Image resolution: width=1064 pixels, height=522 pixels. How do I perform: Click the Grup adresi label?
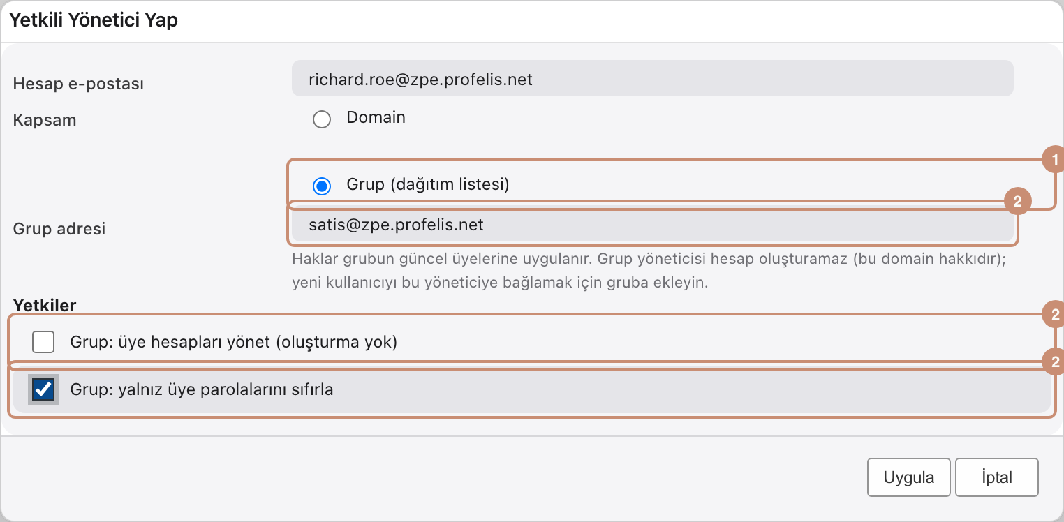(x=59, y=228)
